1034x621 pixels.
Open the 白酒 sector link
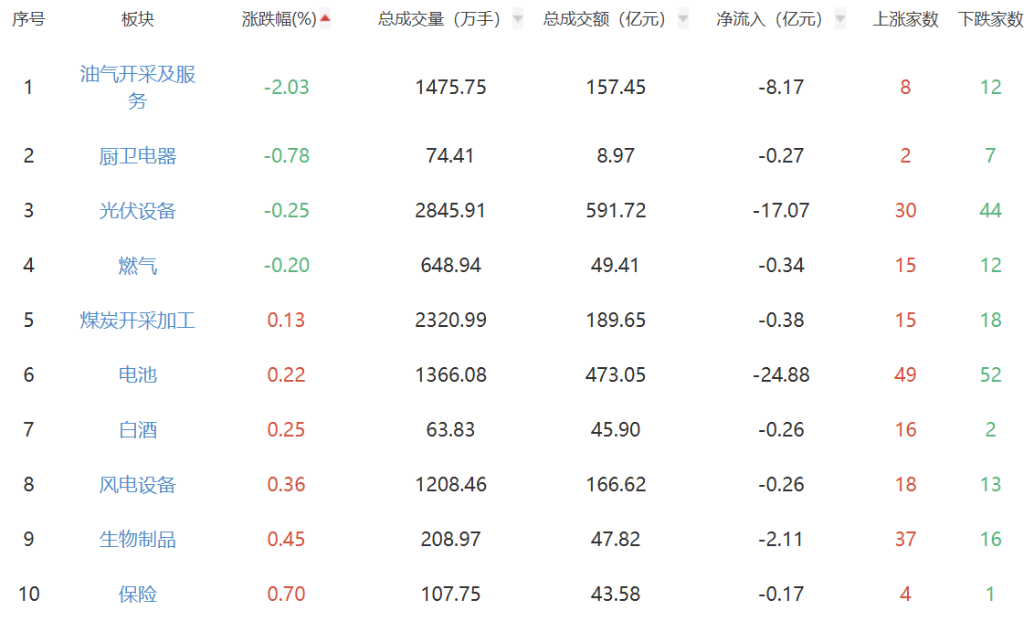[138, 430]
